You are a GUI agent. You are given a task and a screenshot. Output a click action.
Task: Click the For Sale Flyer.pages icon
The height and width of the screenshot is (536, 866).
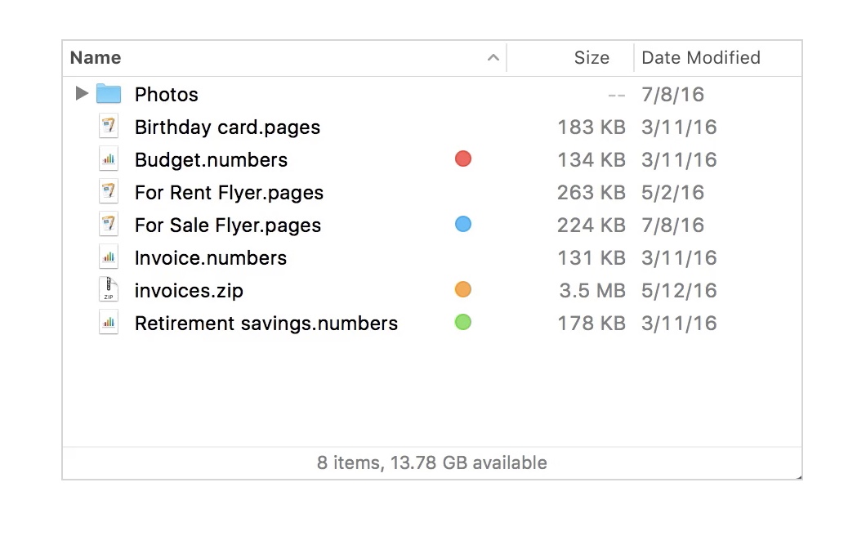click(109, 225)
